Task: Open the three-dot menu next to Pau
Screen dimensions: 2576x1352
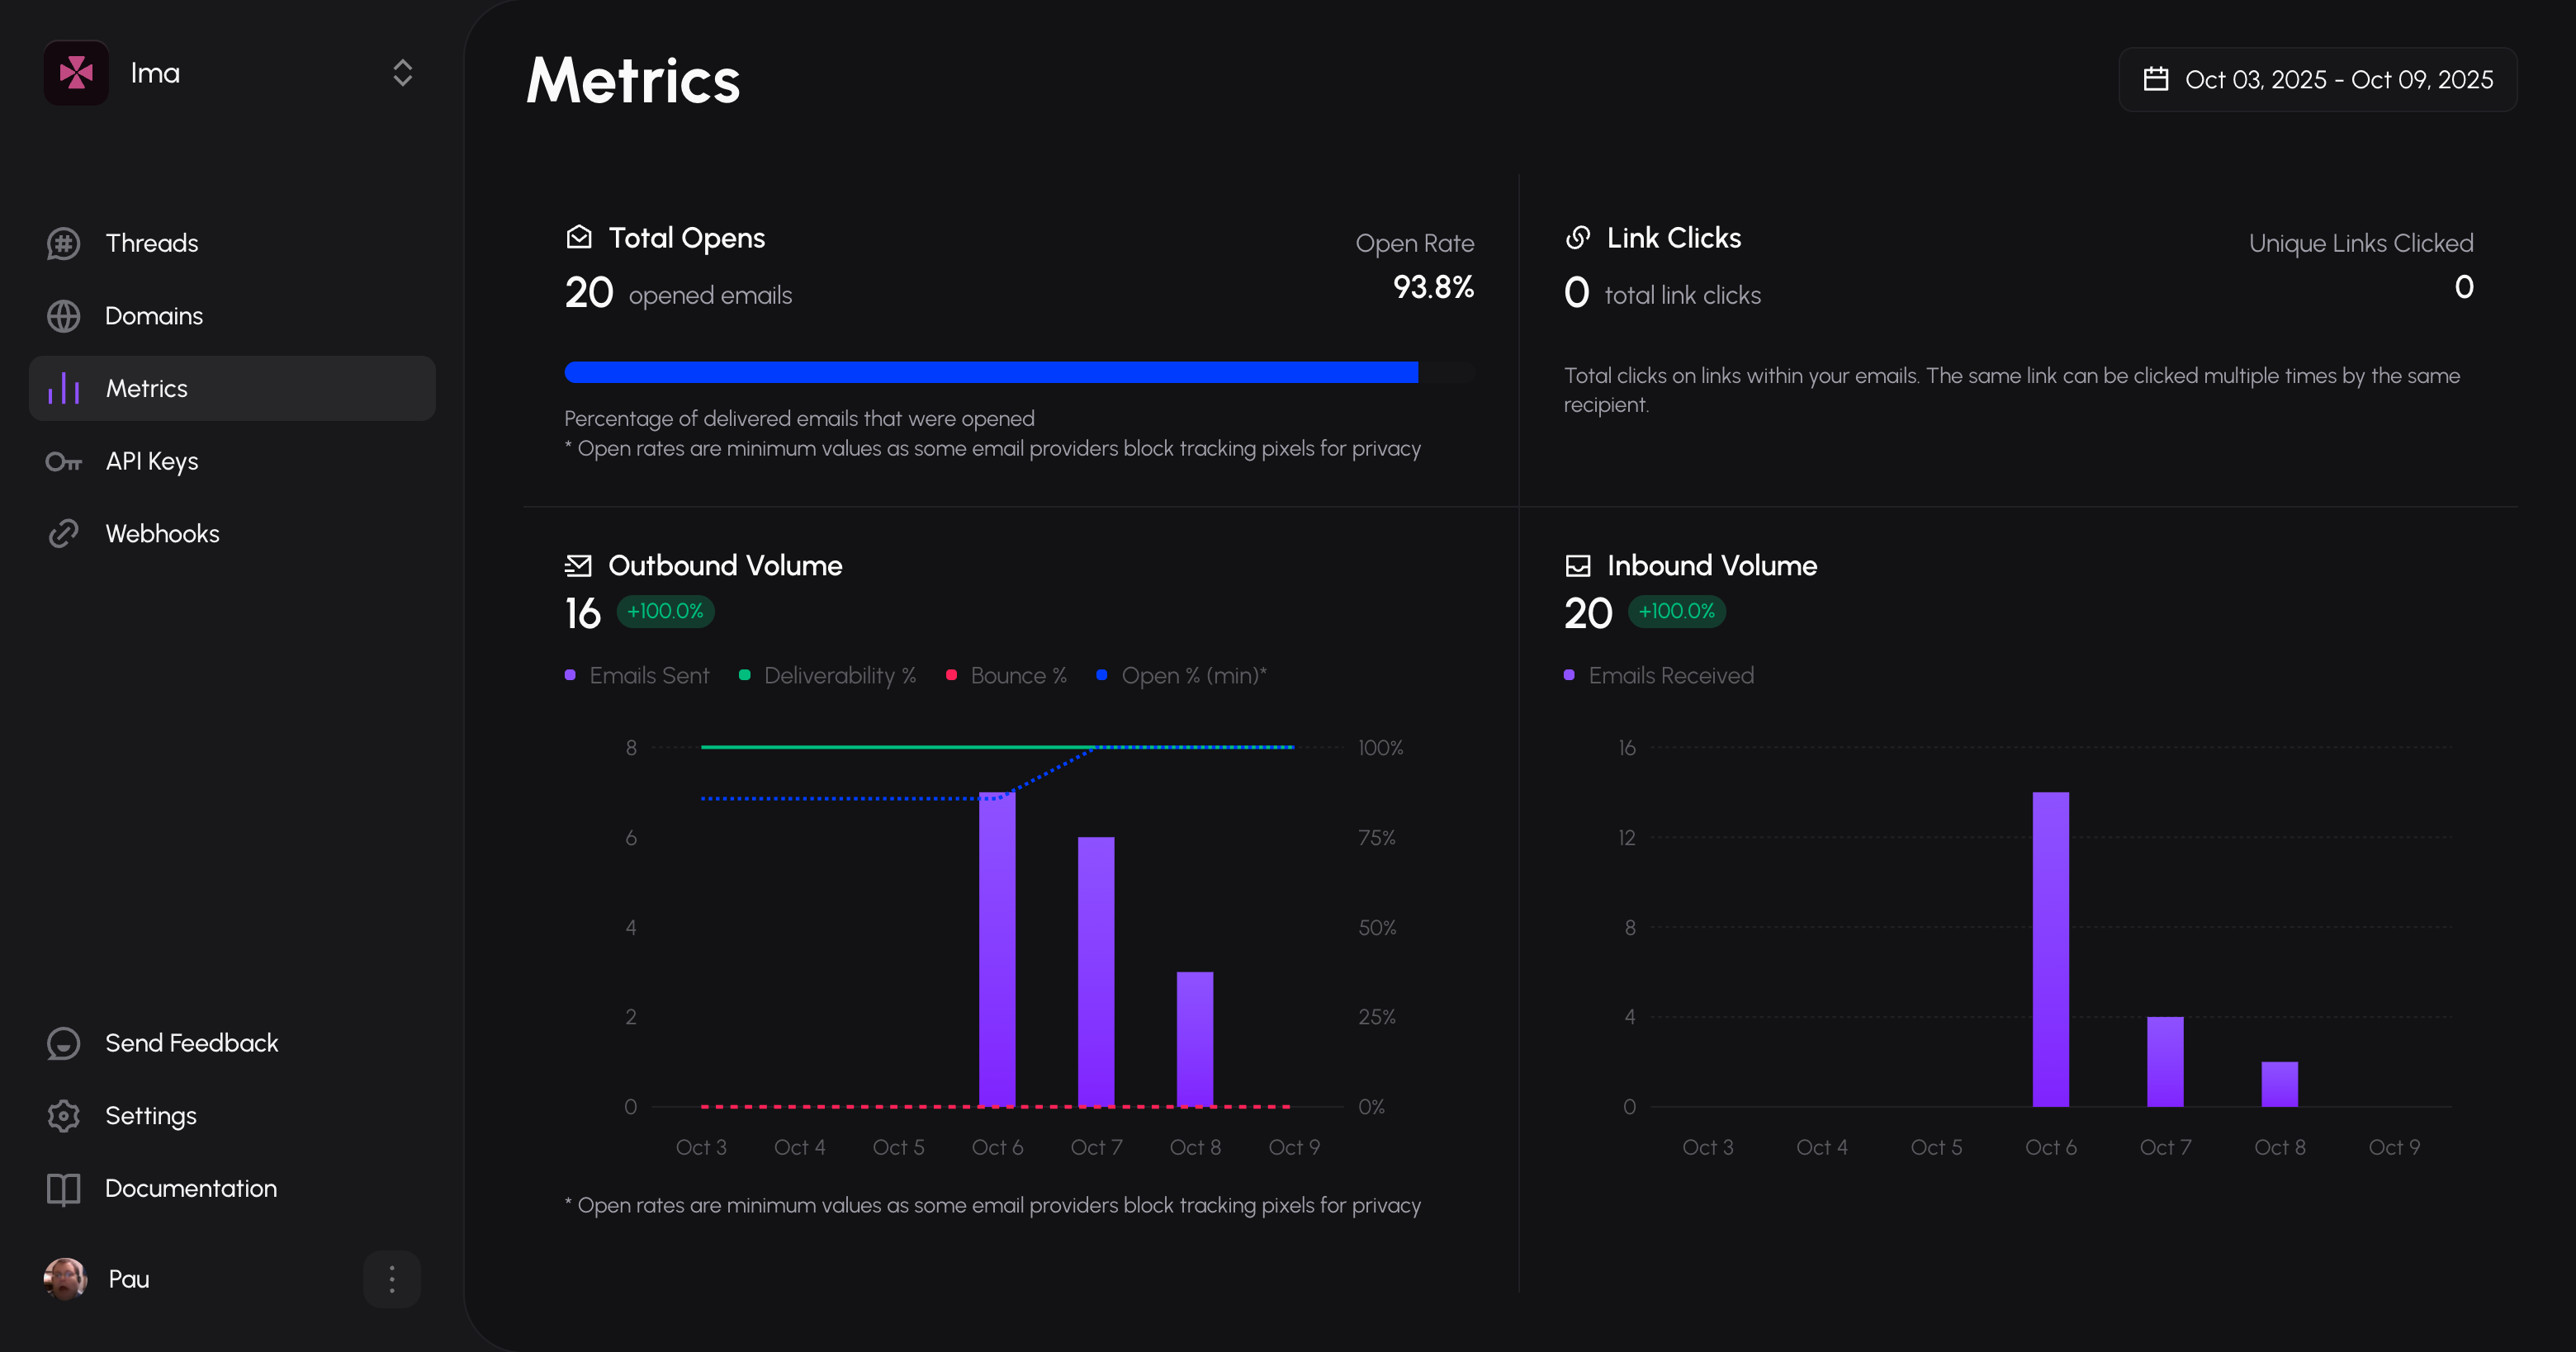Action: (x=391, y=1279)
